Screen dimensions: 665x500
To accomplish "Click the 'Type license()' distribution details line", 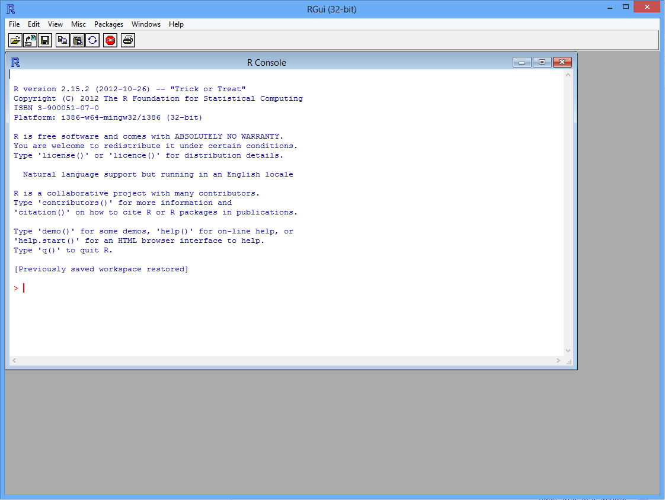I will 148,156.
